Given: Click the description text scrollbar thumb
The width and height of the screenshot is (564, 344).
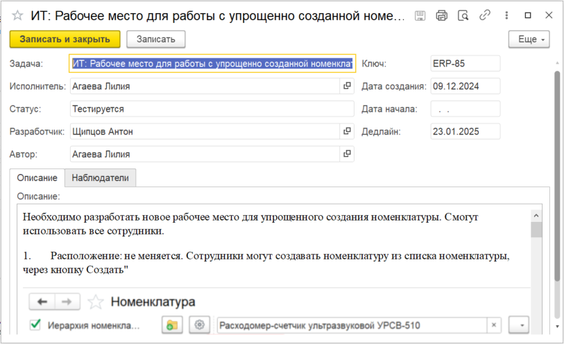Looking at the screenshot, I should pos(536,230).
